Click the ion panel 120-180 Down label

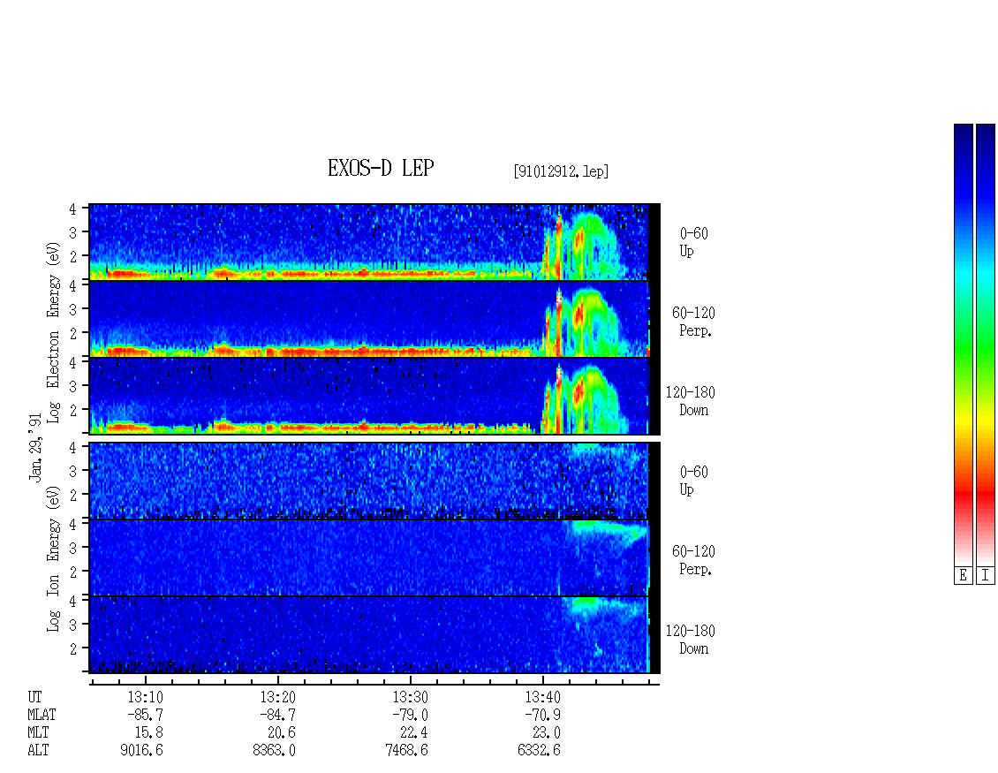(691, 640)
